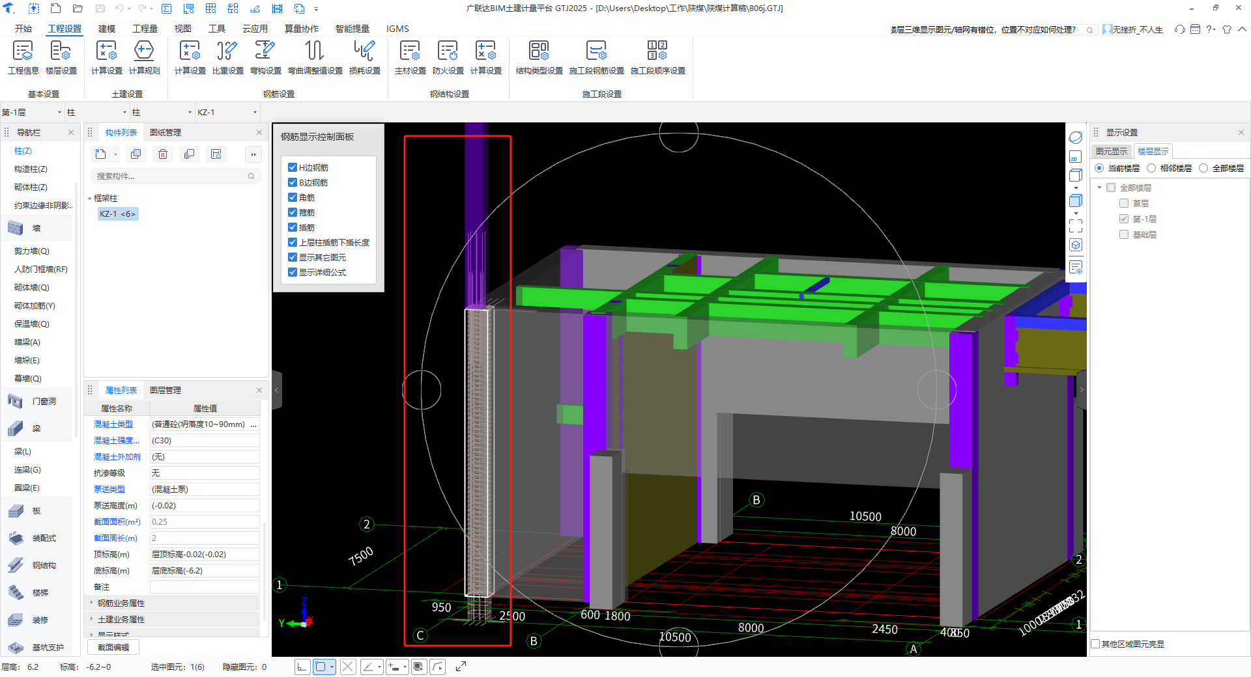Viewport: 1251px width, 677px height.
Task: Switch to 图纸管理 tab
Action: (x=165, y=132)
